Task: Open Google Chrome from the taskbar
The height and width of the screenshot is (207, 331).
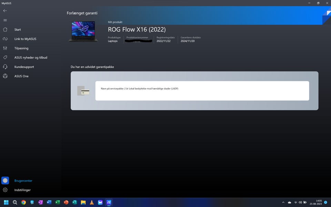Action: [x=23, y=203]
